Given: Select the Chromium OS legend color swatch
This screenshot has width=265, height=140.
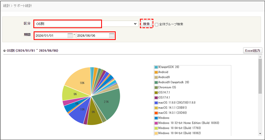Looking at the screenshot, I should tap(156, 87).
